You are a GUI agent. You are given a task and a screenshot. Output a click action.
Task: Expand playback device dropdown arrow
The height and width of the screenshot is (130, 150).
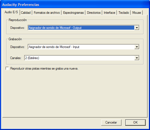[137, 28]
